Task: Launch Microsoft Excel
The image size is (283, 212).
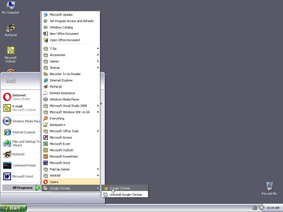Action: tap(71, 144)
